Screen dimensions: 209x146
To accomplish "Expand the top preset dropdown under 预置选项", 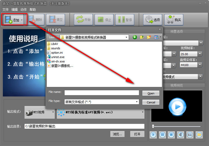I will (x=201, y=43).
